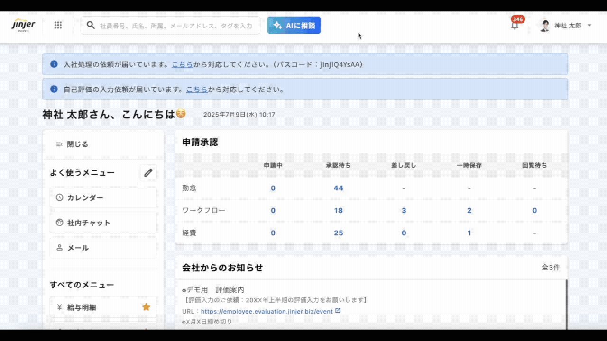The image size is (607, 341).
Task: Open the employee.evaluation.jinjer.biz event URL
Action: click(x=267, y=311)
